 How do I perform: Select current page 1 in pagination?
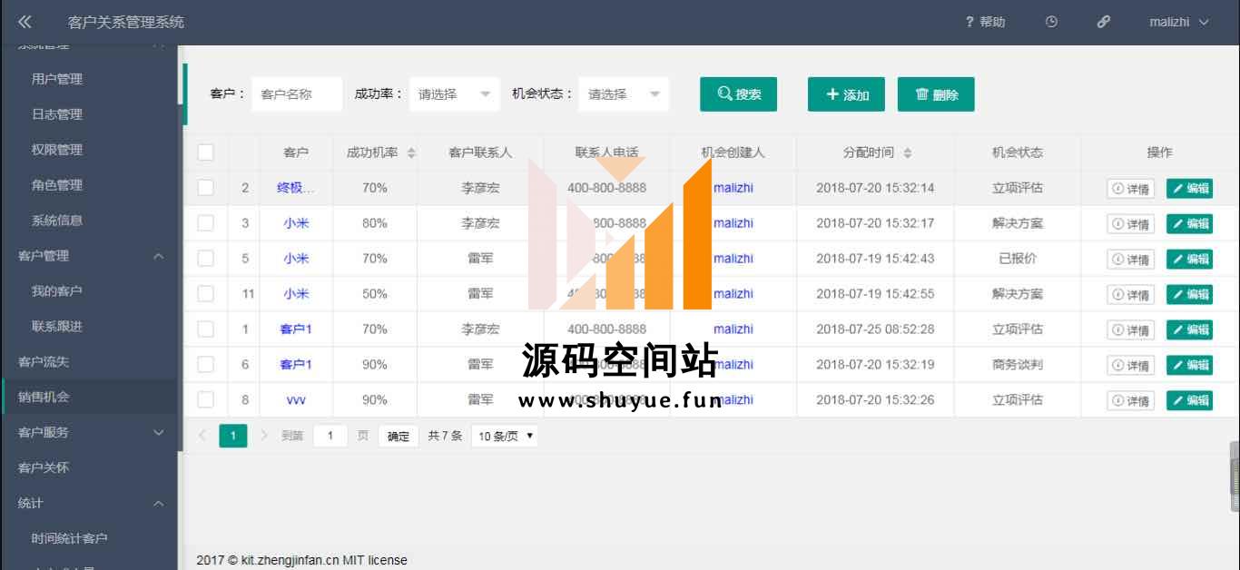pyautogui.click(x=233, y=436)
